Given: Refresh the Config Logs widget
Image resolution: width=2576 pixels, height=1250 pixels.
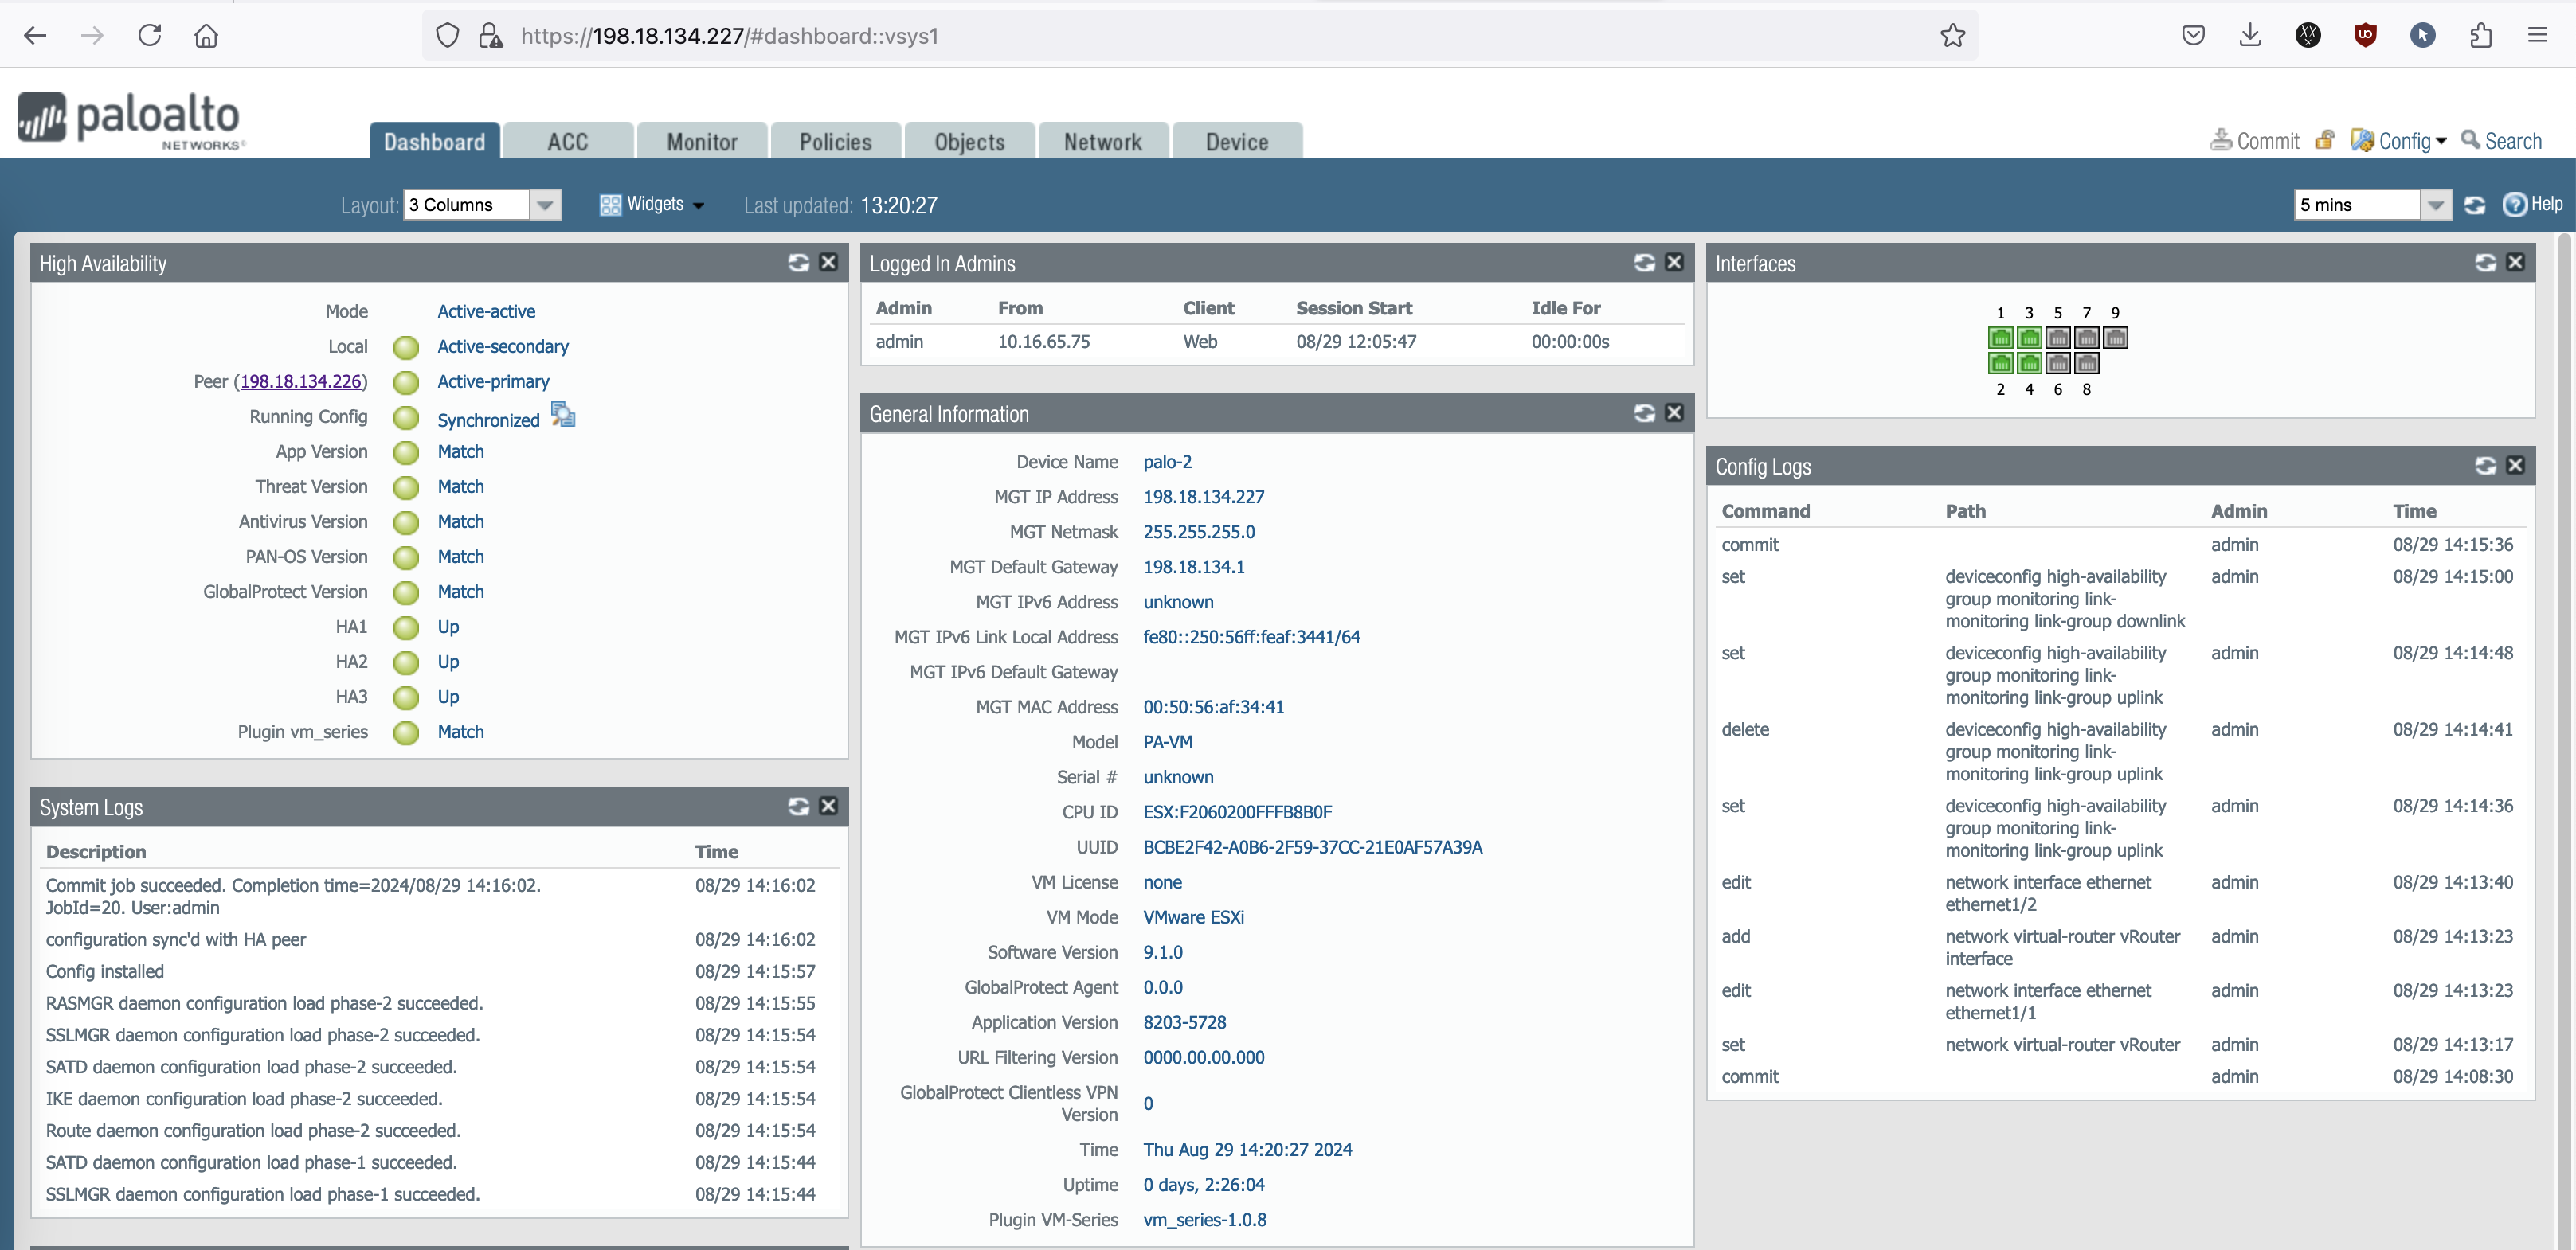Looking at the screenshot, I should pyautogui.click(x=2485, y=466).
